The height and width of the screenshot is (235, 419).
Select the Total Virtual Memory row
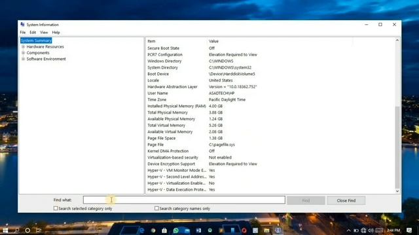click(270, 125)
